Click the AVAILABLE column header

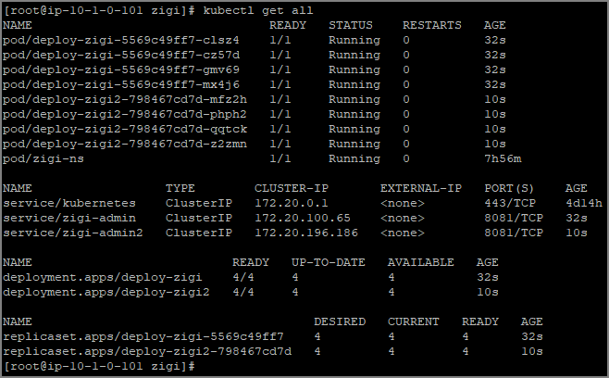tap(420, 262)
